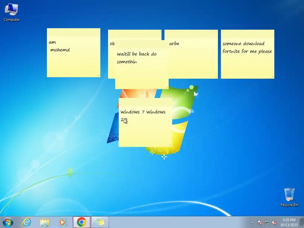
Task: Show hidden tray icons arrow
Action: (x=252, y=222)
